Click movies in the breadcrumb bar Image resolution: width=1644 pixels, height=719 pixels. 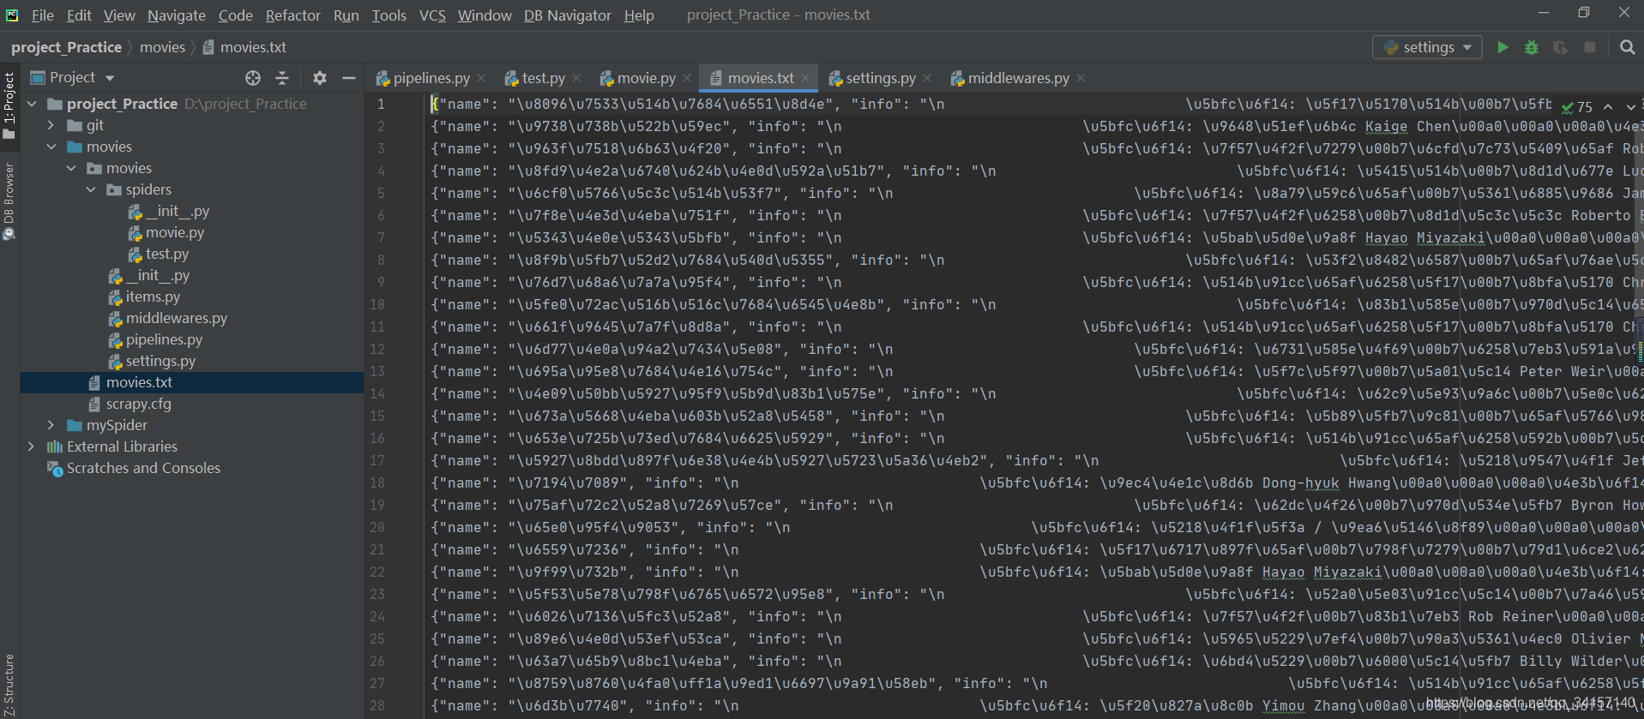tap(162, 47)
